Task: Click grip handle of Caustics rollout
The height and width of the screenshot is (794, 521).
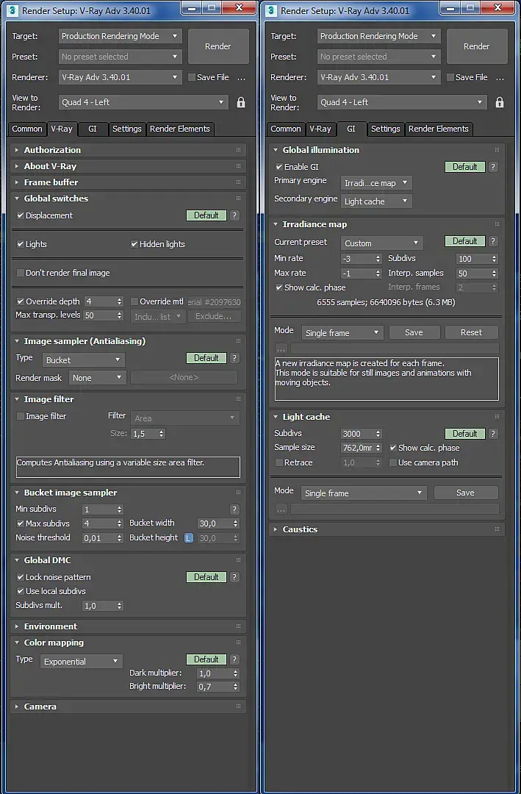Action: 497,529
